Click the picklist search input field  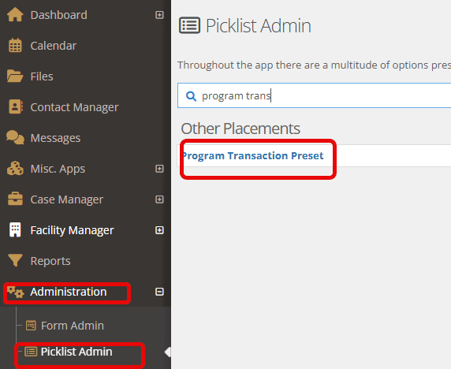coord(314,95)
